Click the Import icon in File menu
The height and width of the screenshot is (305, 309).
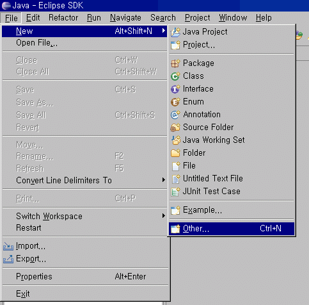[8, 247]
